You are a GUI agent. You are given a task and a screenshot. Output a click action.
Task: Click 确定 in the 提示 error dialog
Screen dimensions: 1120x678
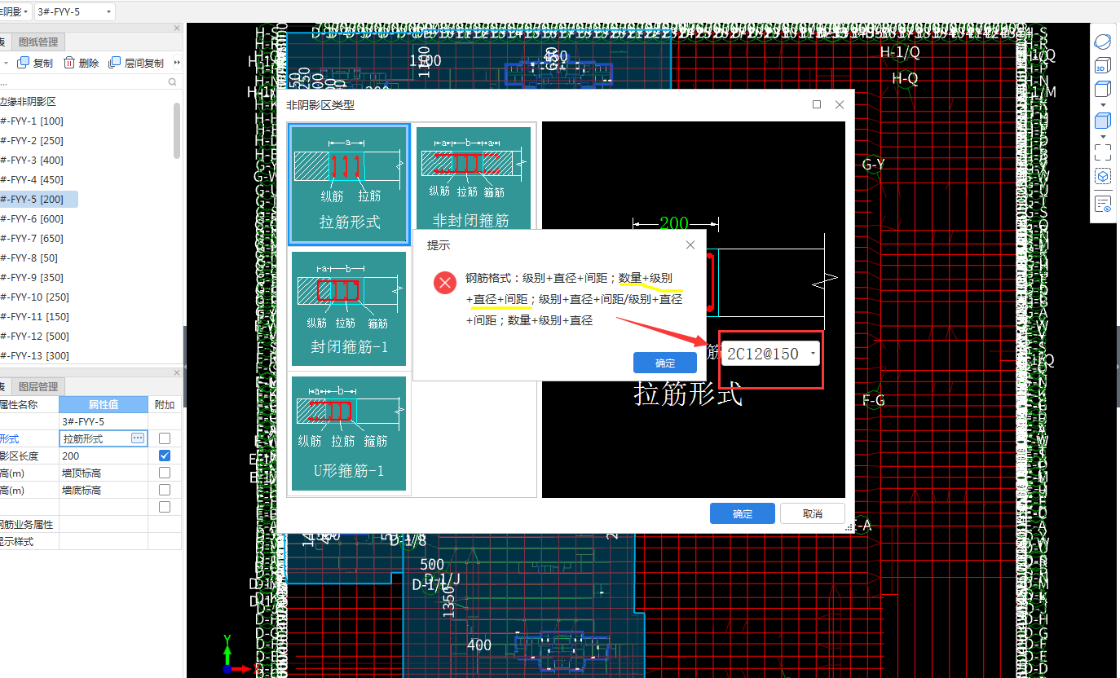pyautogui.click(x=665, y=363)
